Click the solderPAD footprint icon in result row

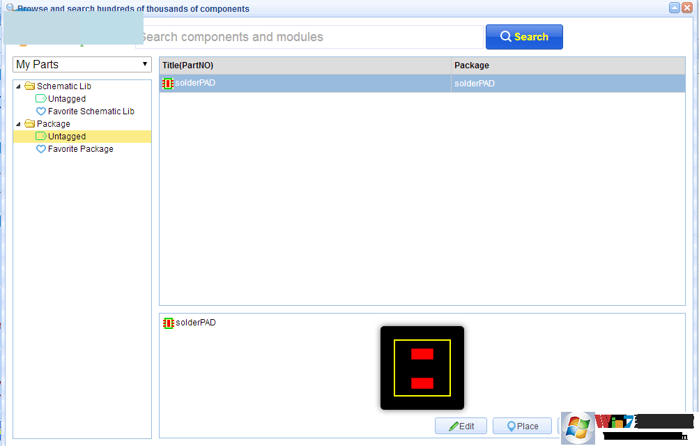pyautogui.click(x=168, y=84)
